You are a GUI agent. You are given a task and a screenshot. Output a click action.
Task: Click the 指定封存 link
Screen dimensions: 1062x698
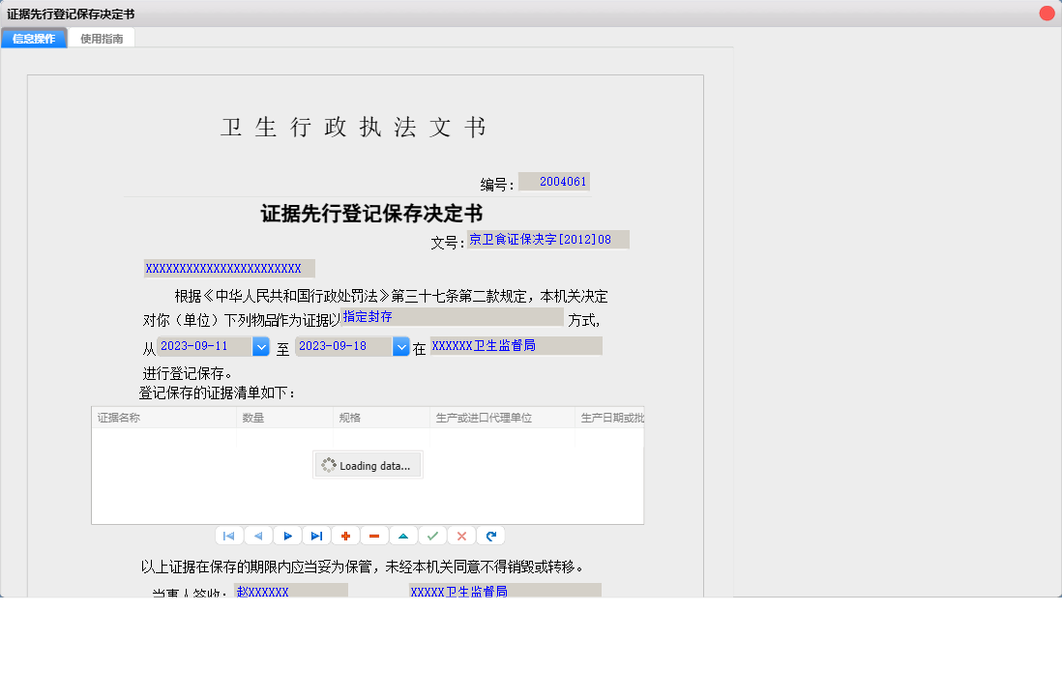[368, 316]
